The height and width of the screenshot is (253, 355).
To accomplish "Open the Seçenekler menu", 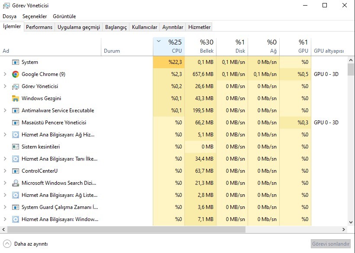I will point(35,16).
